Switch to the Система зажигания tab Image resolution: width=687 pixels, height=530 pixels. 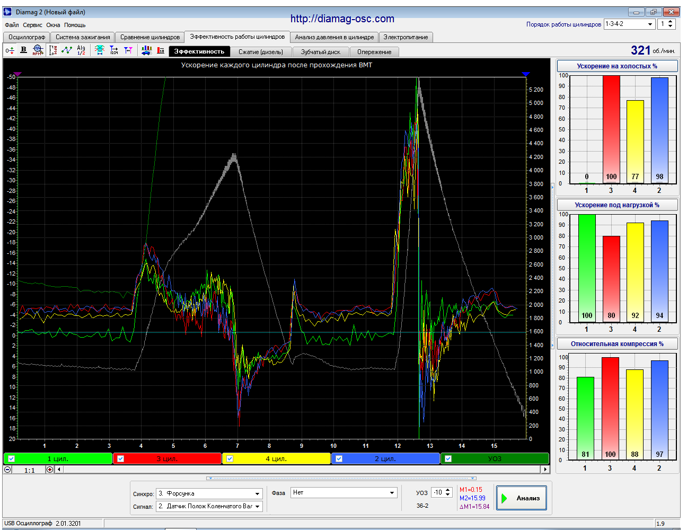[x=83, y=37]
